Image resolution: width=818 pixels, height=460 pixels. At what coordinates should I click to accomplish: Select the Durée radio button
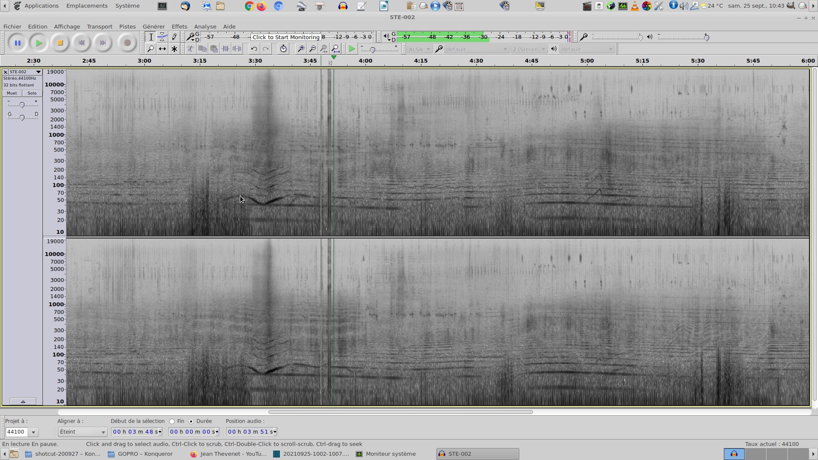(191, 421)
